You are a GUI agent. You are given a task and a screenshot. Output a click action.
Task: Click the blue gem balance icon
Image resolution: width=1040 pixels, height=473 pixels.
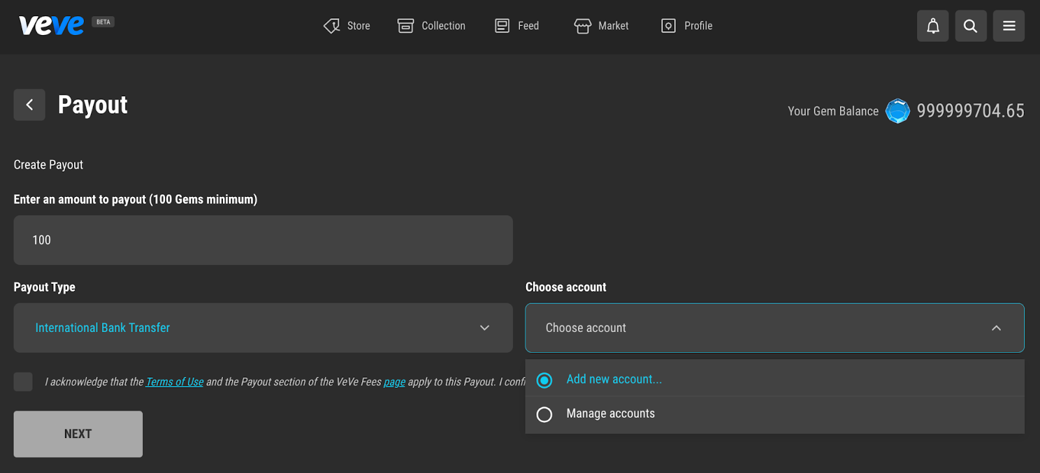898,111
